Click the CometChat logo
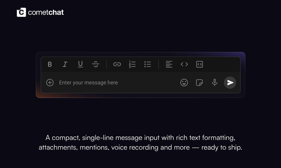 (x=21, y=12)
